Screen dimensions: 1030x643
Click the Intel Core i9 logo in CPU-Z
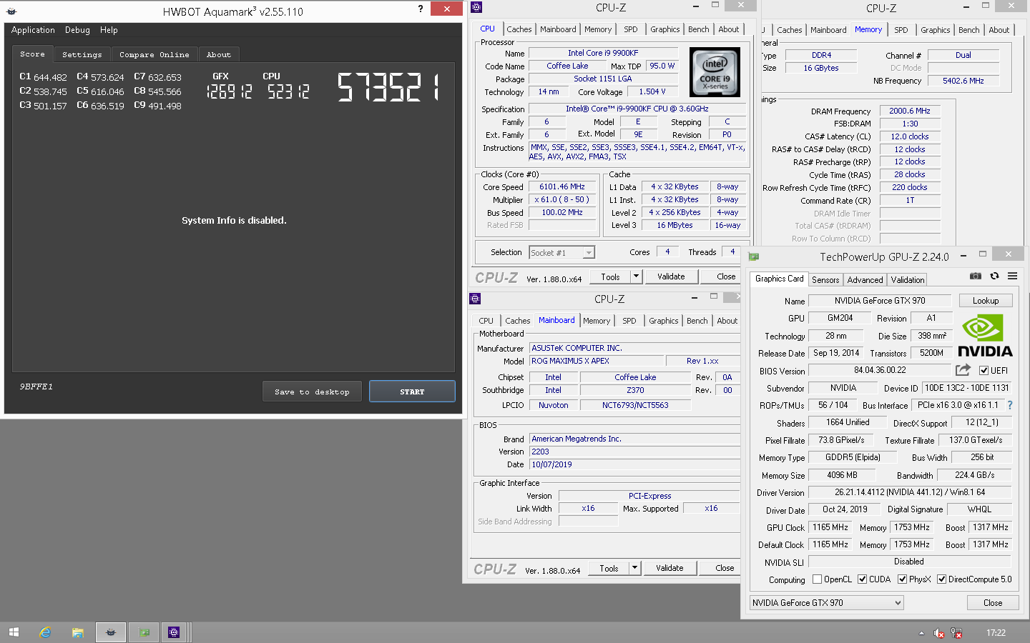pos(715,72)
